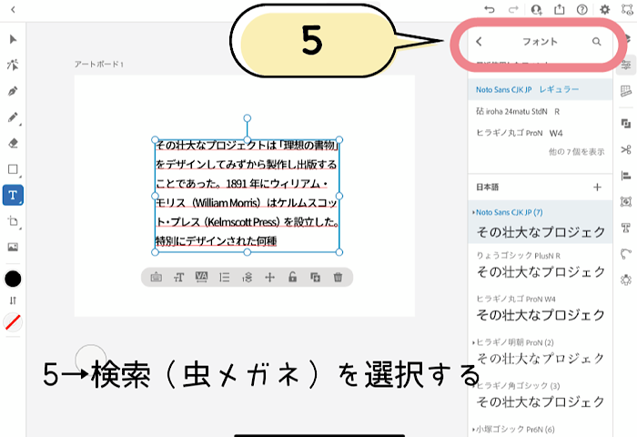The width and height of the screenshot is (637, 437).
Task: Select the Rectangle shape tool
Action: 13,169
